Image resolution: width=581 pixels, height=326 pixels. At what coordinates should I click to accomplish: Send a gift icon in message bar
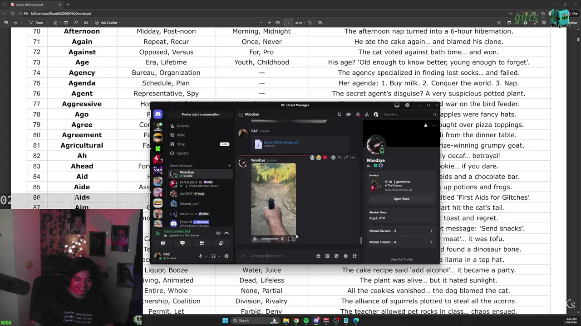(x=318, y=256)
